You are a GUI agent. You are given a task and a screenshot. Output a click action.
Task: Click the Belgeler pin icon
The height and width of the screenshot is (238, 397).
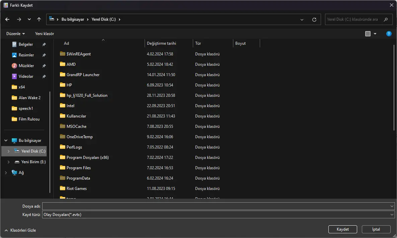(44, 44)
